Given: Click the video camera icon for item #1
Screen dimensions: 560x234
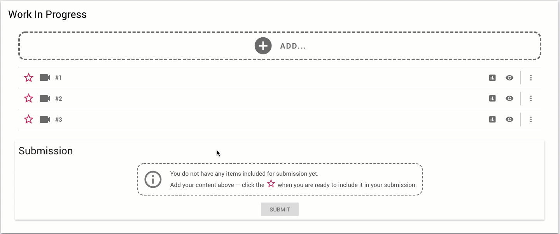Looking at the screenshot, I should click(x=45, y=78).
